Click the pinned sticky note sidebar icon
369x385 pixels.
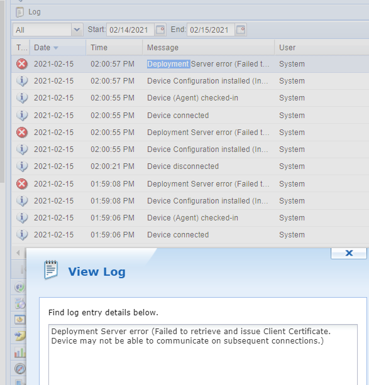click(20, 336)
